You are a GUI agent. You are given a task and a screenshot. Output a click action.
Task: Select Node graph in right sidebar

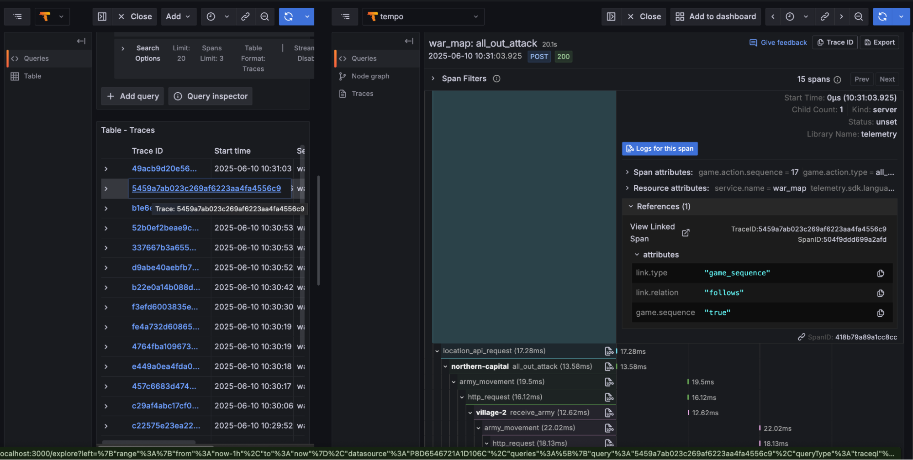click(x=377, y=76)
